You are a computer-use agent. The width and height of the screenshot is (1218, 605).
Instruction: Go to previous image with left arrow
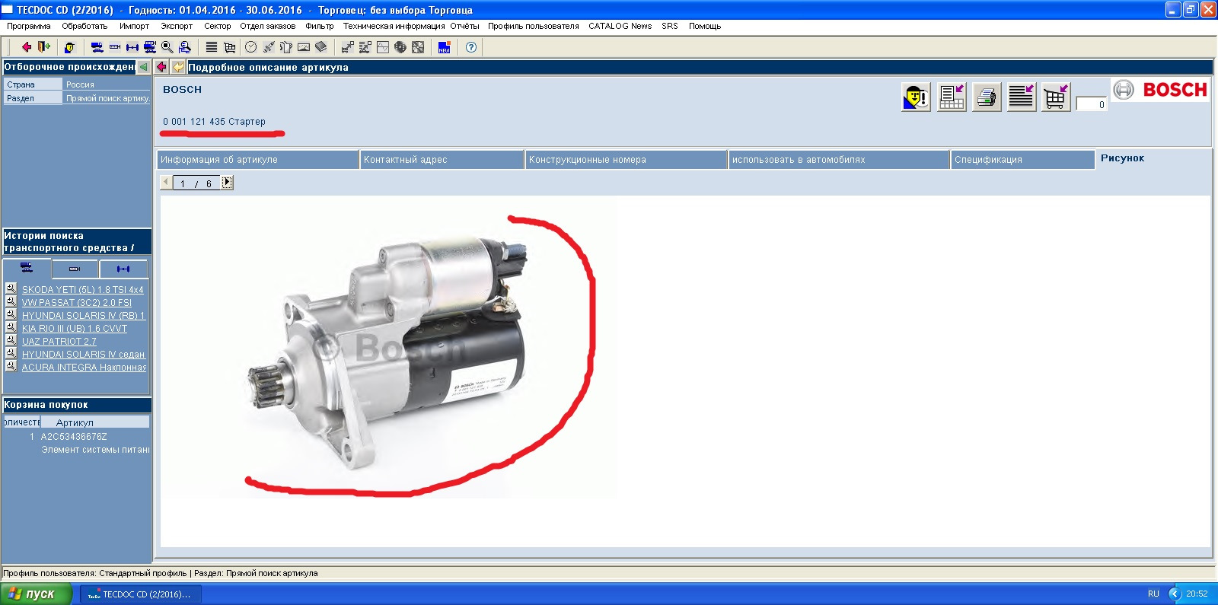pos(166,183)
